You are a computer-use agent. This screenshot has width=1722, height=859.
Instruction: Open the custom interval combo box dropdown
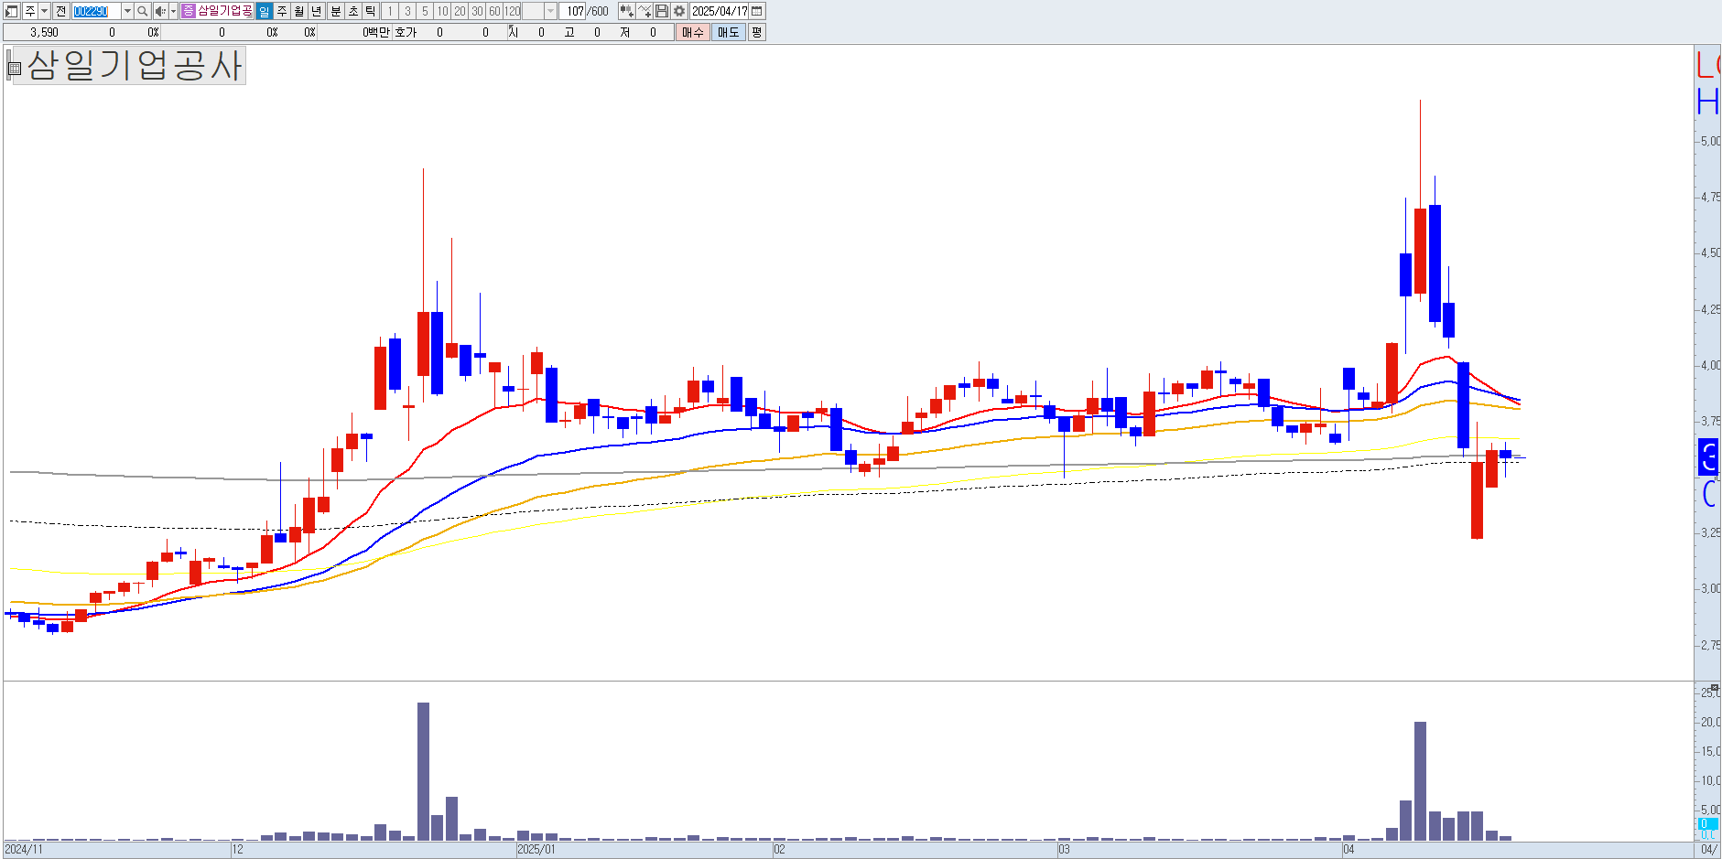pos(550,11)
